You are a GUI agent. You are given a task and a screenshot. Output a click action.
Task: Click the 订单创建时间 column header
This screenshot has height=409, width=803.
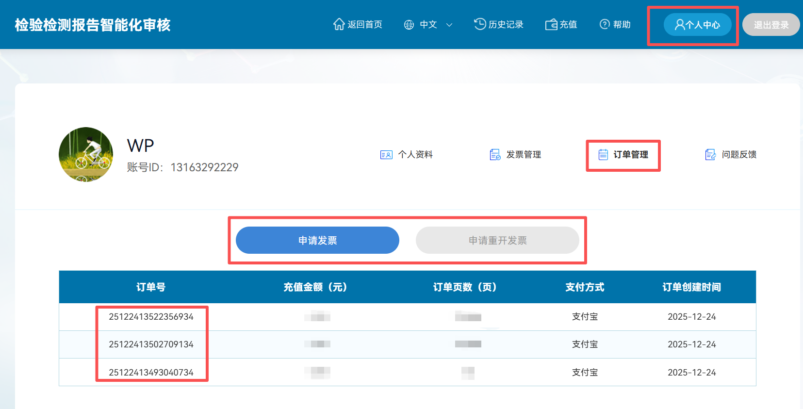(691, 287)
